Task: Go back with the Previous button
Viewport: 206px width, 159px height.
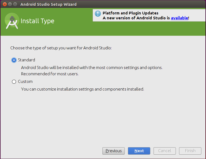Action: pos(114,151)
